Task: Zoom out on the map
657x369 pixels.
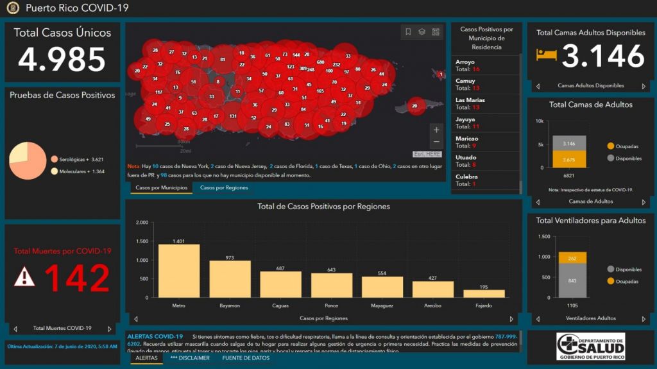Action: 436,142
